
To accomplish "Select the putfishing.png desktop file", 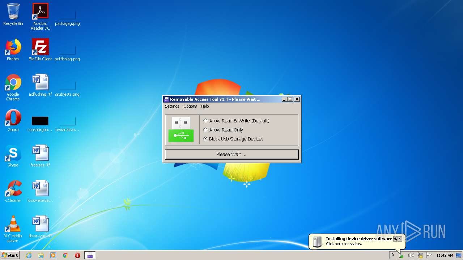I will tap(67, 50).
